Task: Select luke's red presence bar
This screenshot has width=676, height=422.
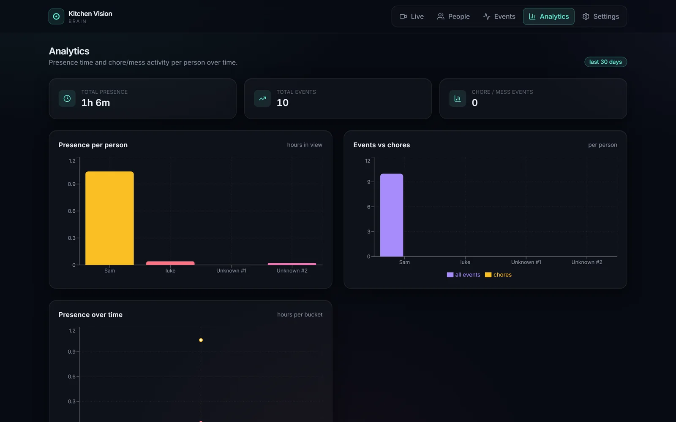Action: point(170,263)
